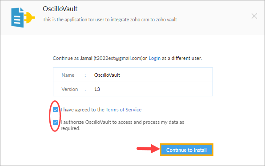The width and height of the screenshot is (265, 166).
Task: Click Login to use a different user
Action: (154, 58)
